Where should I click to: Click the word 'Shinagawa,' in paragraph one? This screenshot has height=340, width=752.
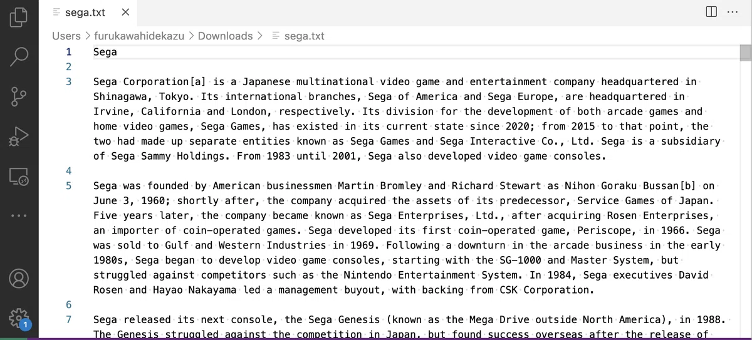pyautogui.click(x=123, y=96)
